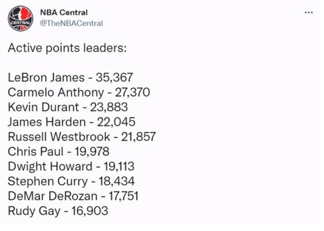Viewport: 324px width, 231px height.
Task: Click the name 'Carmelo Anthony' in the tweet
Action: [x=56, y=92]
